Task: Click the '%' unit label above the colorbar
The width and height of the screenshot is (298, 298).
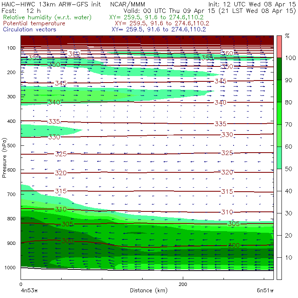Action: pos(287,36)
